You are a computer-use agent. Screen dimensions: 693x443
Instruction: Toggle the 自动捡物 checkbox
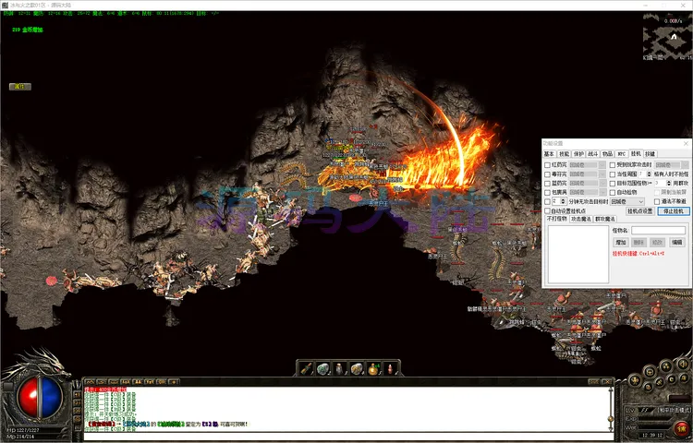click(613, 192)
